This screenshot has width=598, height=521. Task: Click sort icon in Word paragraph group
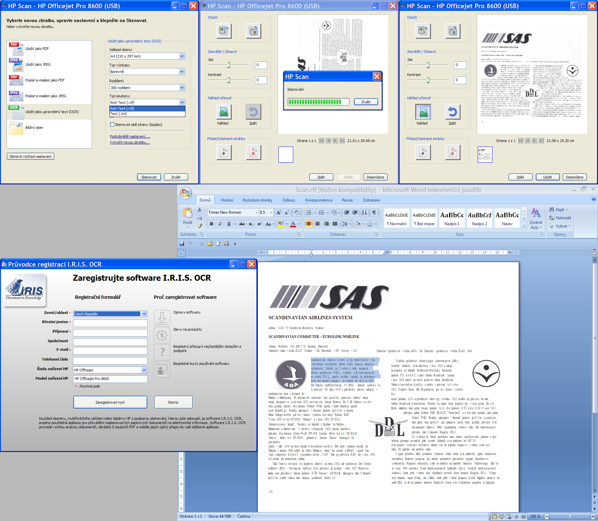[364, 213]
